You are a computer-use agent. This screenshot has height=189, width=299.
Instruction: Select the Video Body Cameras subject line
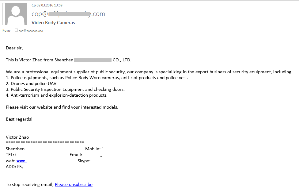pos(53,23)
